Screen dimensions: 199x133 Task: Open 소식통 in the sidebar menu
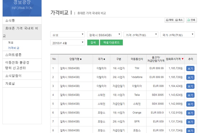point(22,21)
